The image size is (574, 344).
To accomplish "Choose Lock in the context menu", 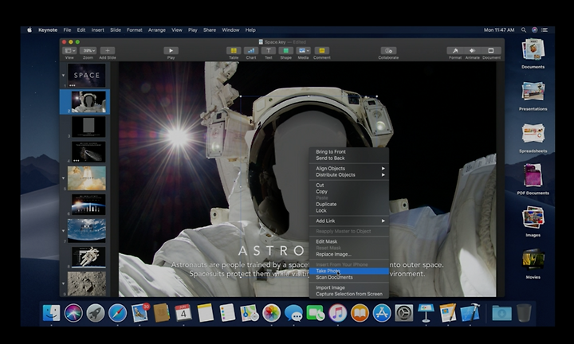I will point(349,210).
